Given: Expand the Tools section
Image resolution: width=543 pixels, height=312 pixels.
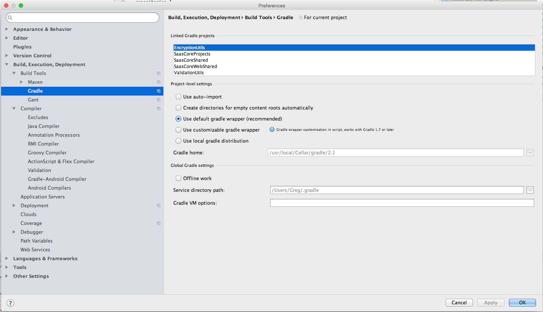Looking at the screenshot, I should [x=7, y=267].
